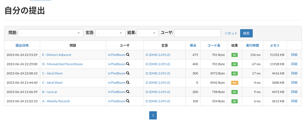Viewport: 306px width, 123px height.
Task: Click AC badge in racecar row
Action: [235, 92]
